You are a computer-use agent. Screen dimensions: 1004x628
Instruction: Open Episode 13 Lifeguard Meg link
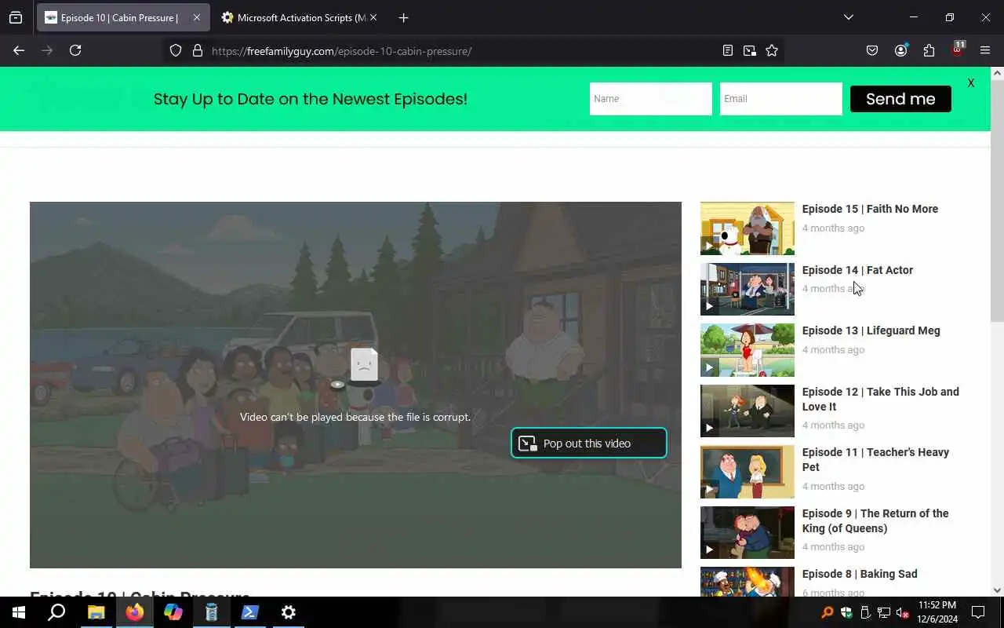click(x=871, y=330)
